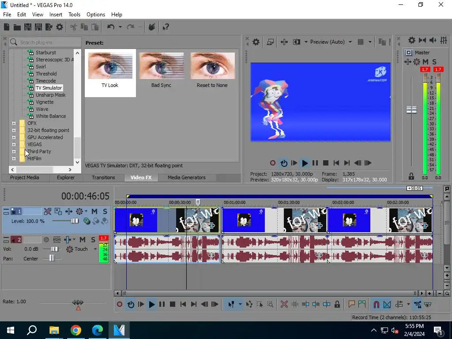Screen dimensions: 452x339
Task: Open the Preview (Auto) quality dropdown
Action: 350,42
